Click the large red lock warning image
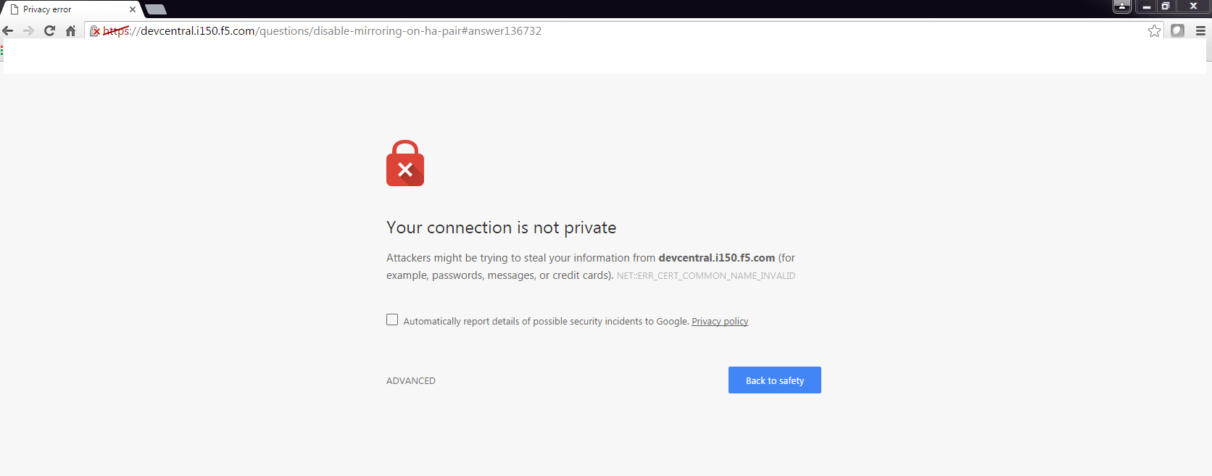This screenshot has height=476, width=1212. click(x=405, y=163)
